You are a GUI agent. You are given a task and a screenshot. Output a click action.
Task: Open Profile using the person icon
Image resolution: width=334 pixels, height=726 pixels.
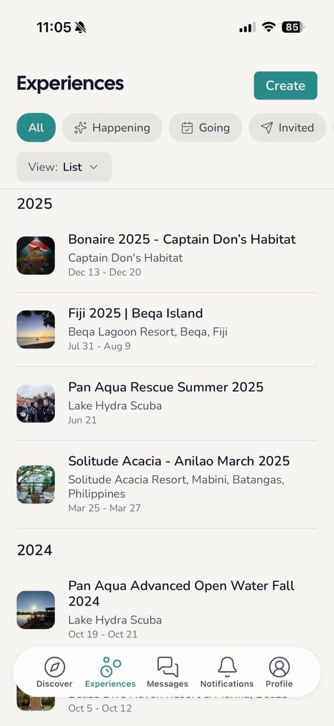pos(279,664)
